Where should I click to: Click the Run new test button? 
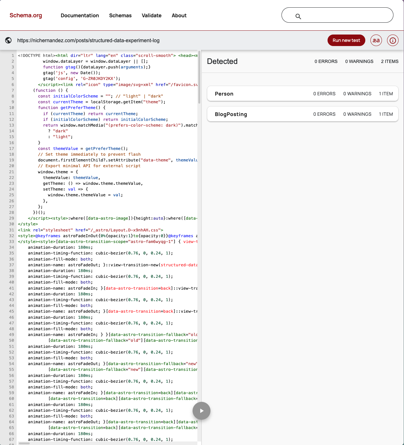[346, 40]
